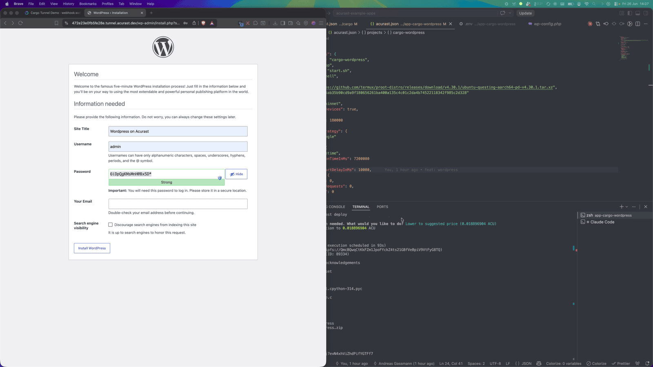
Task: Open Brave Shields lion icon in address bar
Action: click(x=203, y=23)
